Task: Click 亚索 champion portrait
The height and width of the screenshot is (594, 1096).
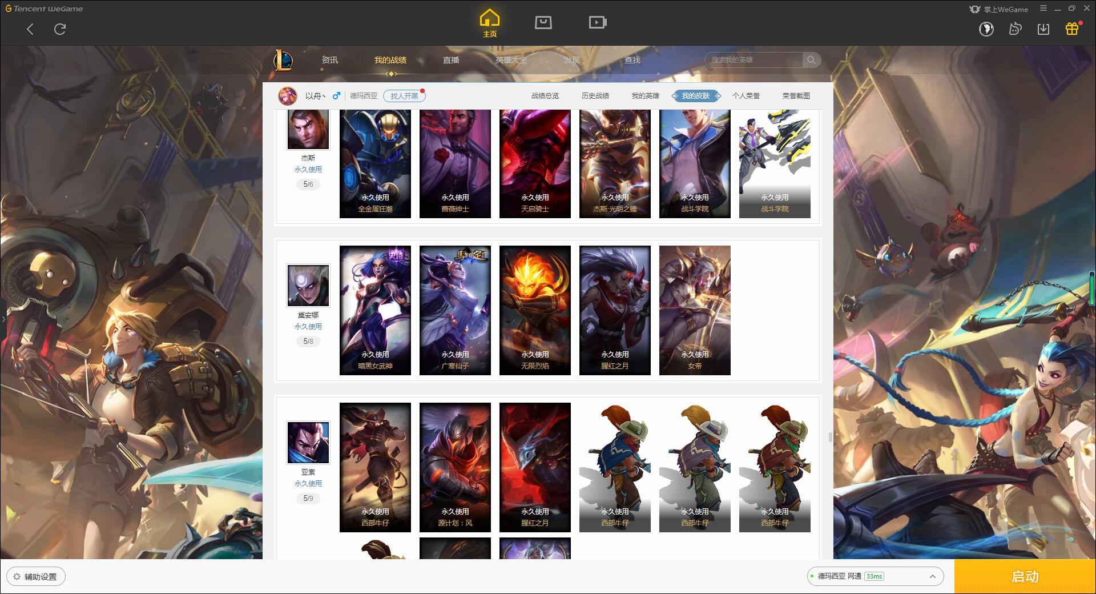Action: click(308, 443)
